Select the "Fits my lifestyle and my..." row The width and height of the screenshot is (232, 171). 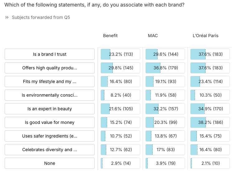(x=50, y=81)
